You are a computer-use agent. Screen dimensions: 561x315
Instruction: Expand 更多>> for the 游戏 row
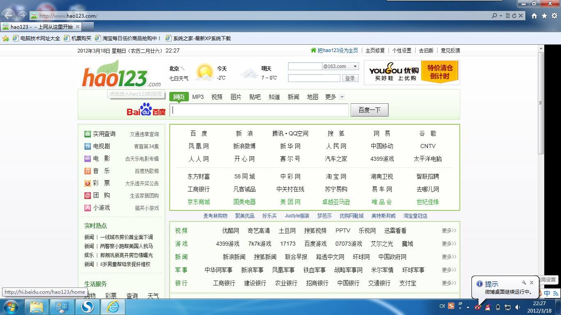[449, 244]
